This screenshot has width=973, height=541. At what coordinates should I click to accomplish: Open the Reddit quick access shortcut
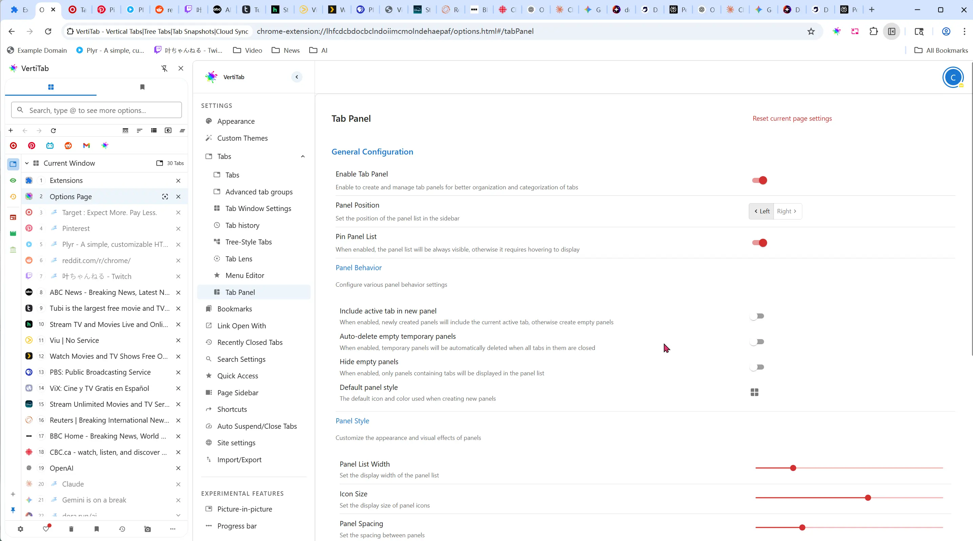pos(68,145)
